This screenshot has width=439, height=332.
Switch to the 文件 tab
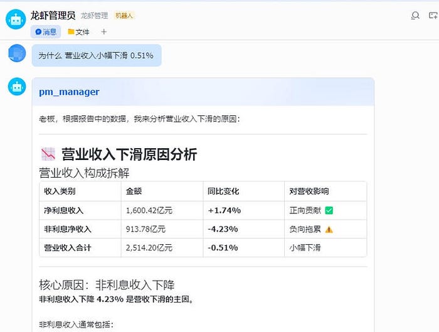[x=78, y=32]
